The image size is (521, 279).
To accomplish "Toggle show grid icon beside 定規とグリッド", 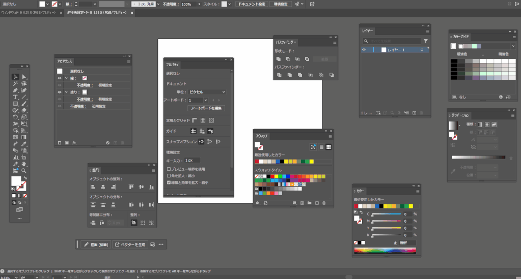I will (203, 120).
